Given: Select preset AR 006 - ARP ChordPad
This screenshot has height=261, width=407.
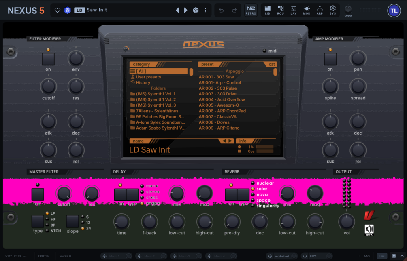Looking at the screenshot, I should [x=222, y=111].
